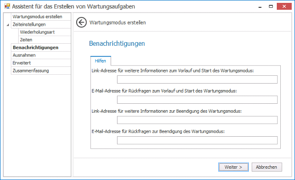Screen dimensions: 295x180
Task: Collapse the Zeiteinstellungen tree node
Action: pos(8,25)
